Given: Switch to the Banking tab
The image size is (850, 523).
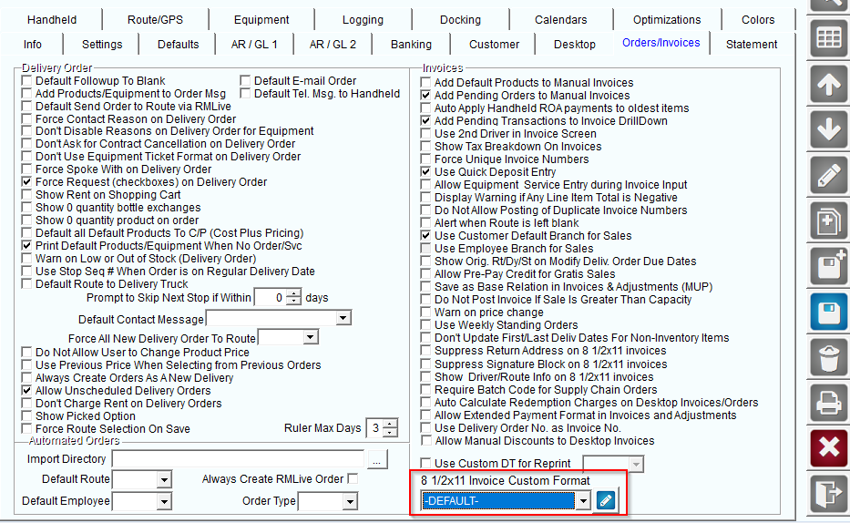Looking at the screenshot, I should [411, 45].
